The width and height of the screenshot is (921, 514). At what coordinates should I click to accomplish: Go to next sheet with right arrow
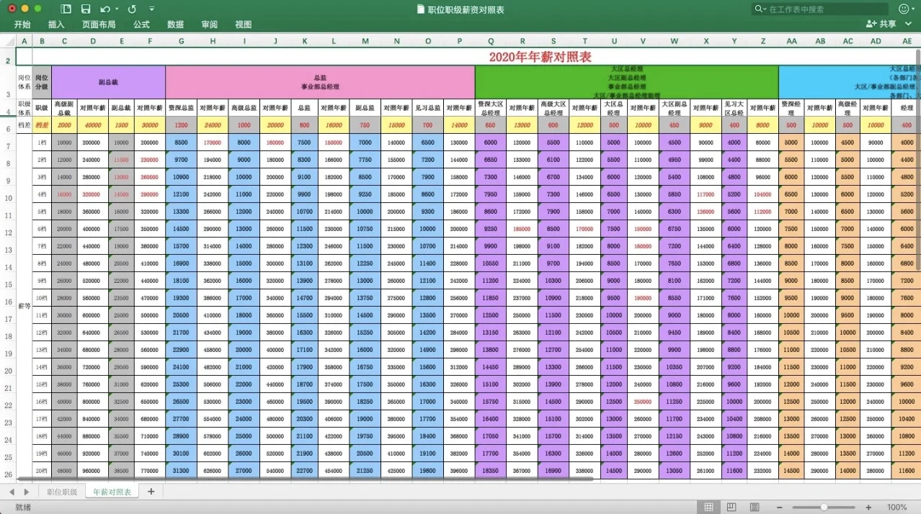[x=27, y=492]
